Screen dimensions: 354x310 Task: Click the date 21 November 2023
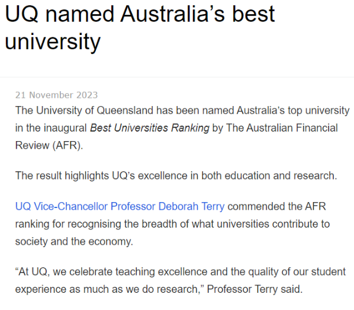tap(56, 95)
